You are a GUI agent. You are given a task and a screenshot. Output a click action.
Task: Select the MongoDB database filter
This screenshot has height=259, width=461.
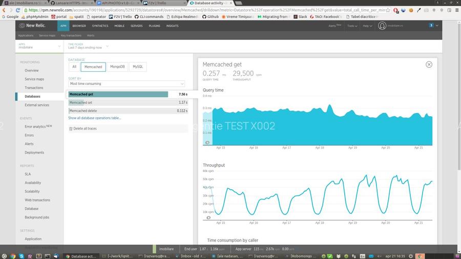click(x=117, y=67)
